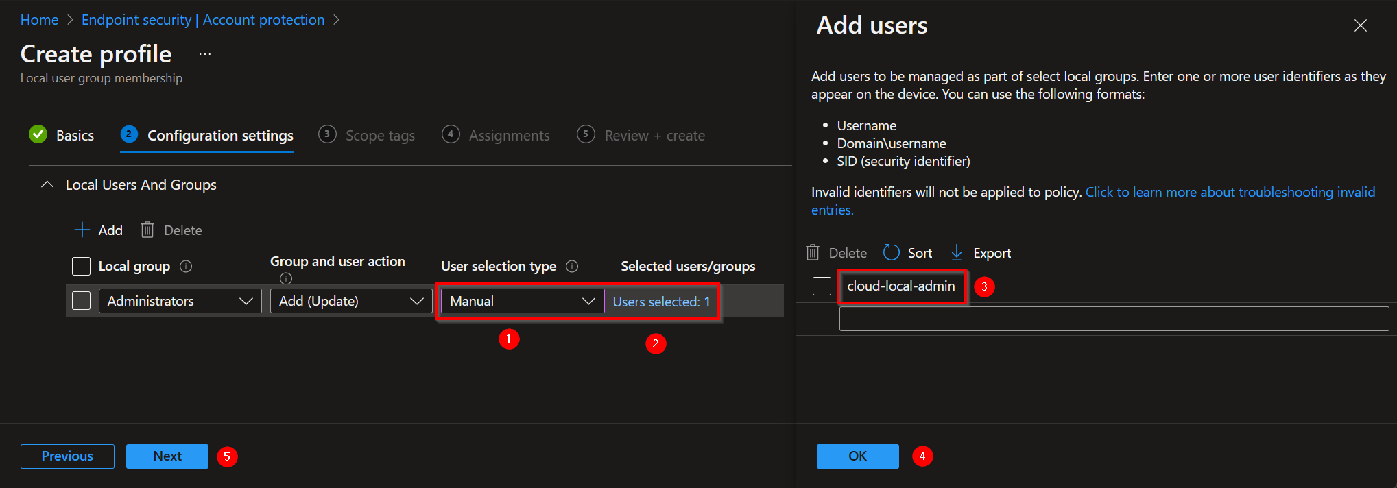Open the Group and user action info icon

point(286,278)
